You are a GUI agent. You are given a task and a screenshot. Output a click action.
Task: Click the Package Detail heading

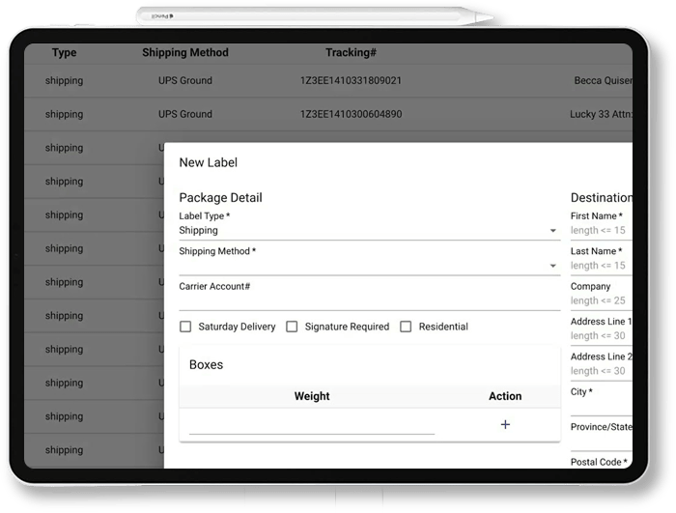tap(220, 198)
